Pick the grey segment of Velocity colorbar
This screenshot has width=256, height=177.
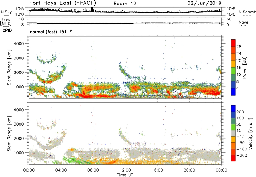tap(233, 133)
